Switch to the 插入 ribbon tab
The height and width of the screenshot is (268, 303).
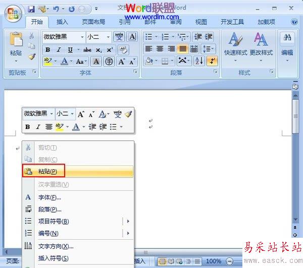pos(62,22)
